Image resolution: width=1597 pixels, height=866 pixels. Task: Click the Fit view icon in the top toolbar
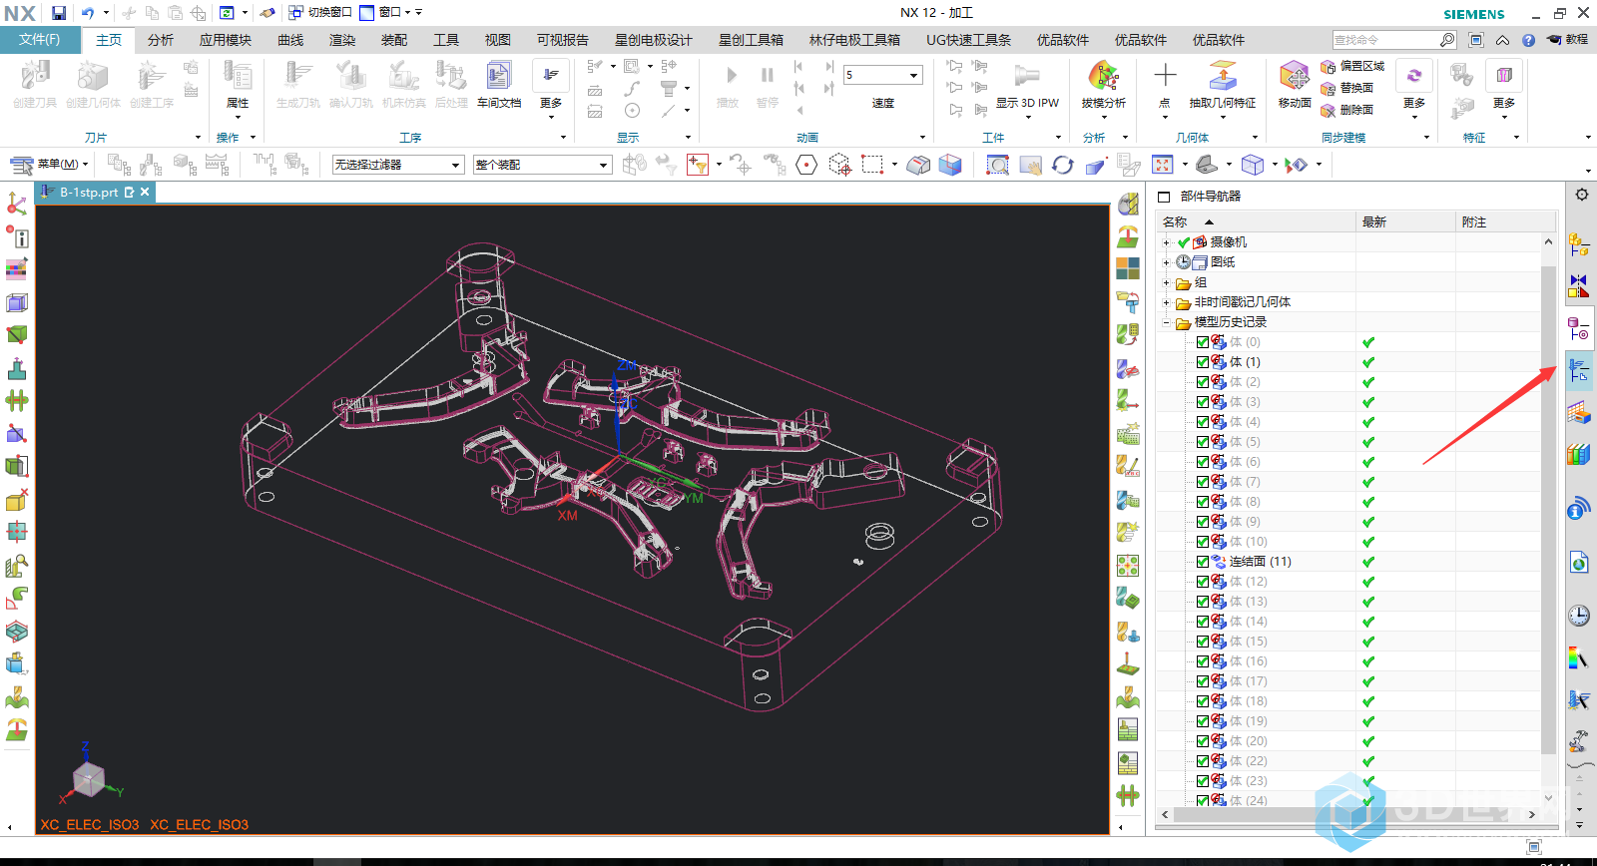1162,165
